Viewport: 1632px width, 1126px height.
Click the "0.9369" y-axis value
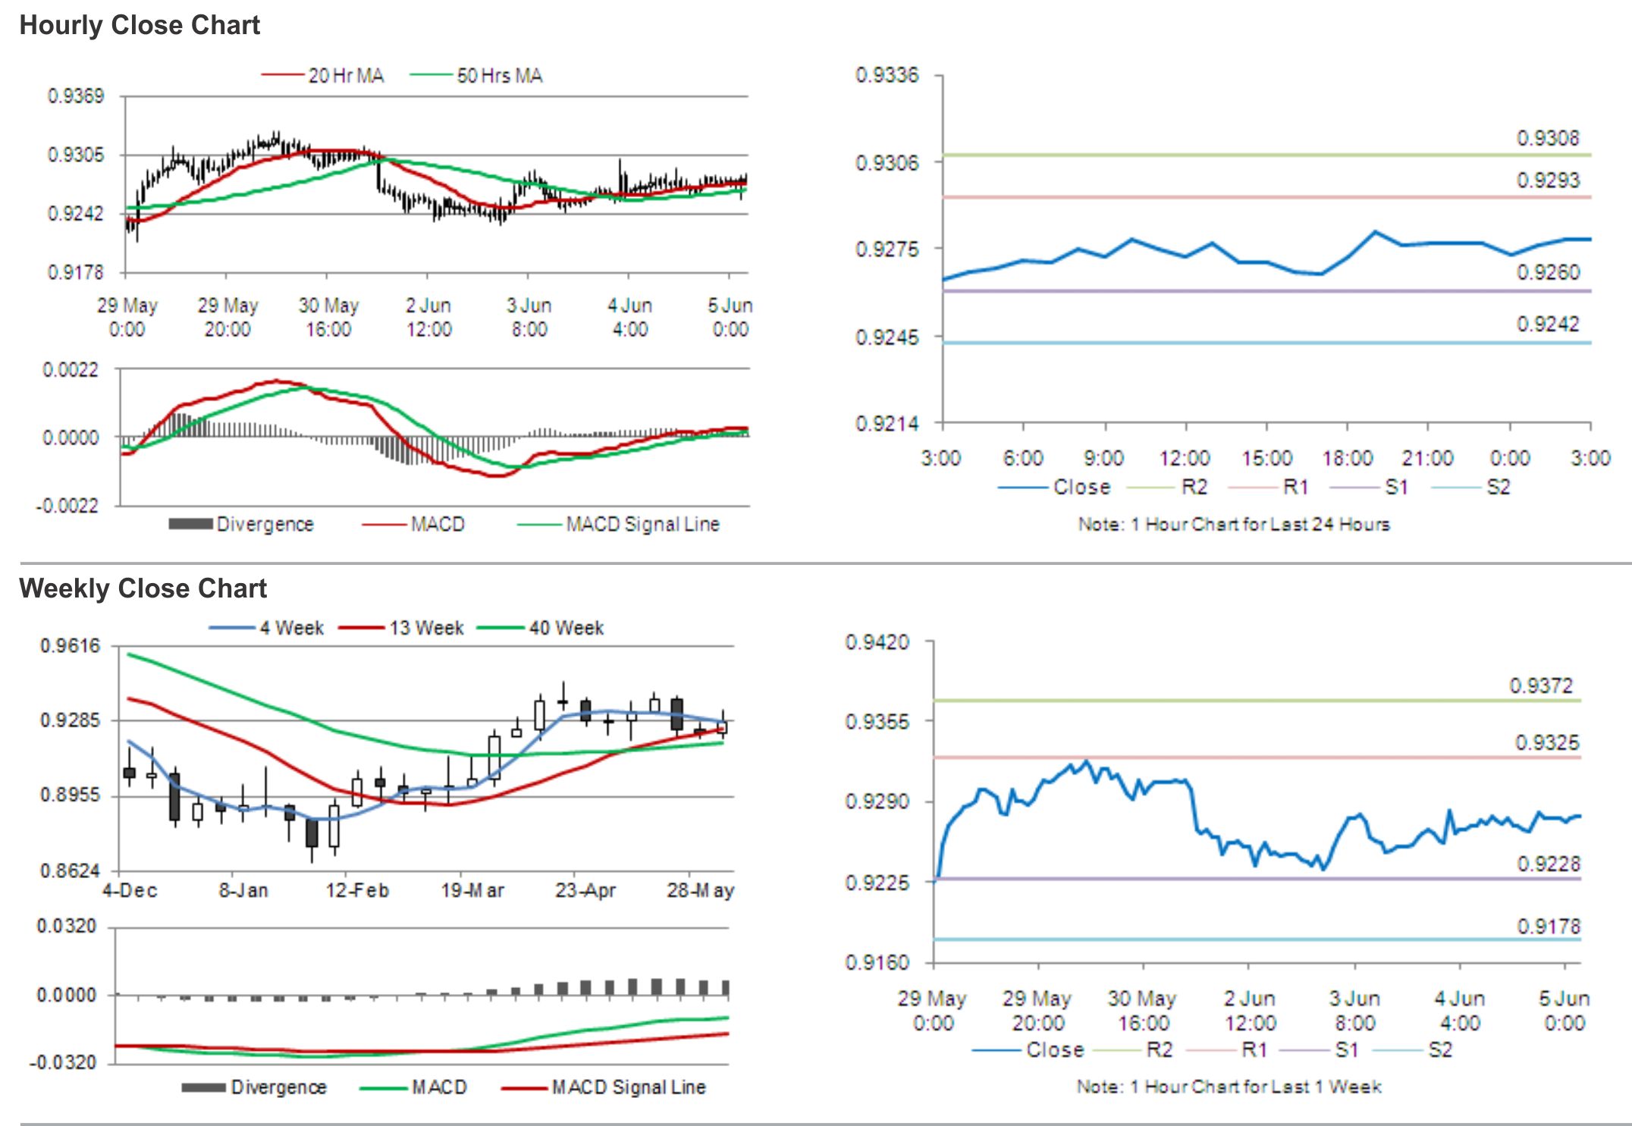point(76,96)
